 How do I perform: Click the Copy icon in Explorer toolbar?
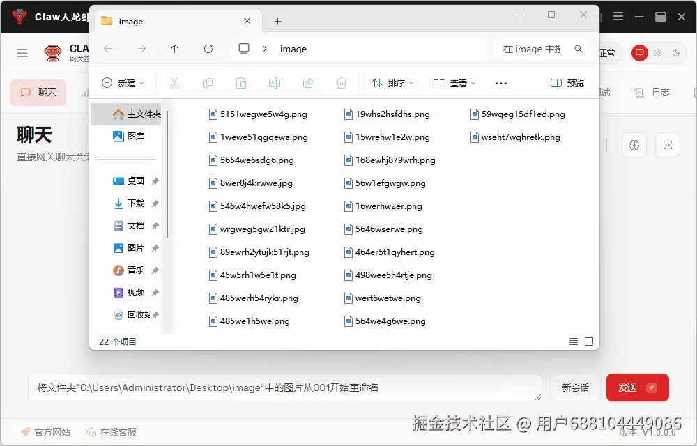tap(208, 83)
